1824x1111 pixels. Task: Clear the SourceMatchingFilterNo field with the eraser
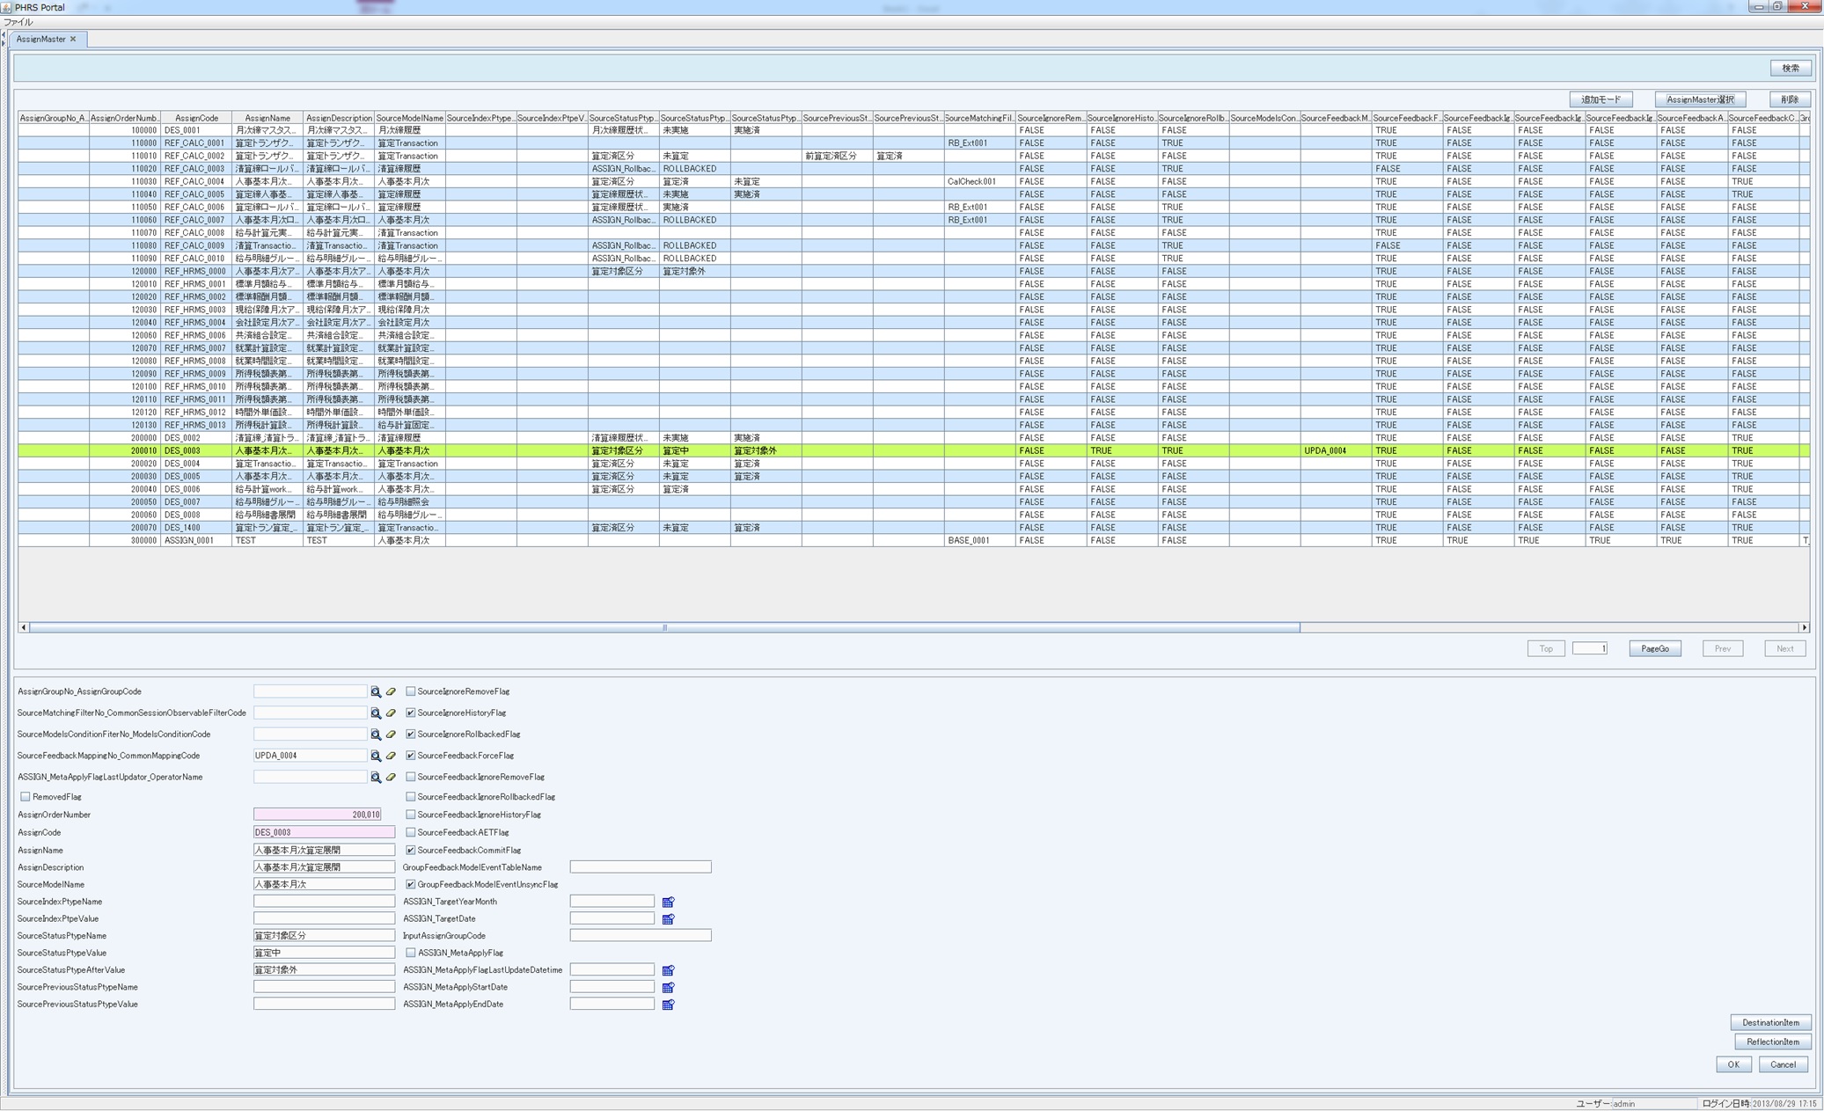[391, 713]
